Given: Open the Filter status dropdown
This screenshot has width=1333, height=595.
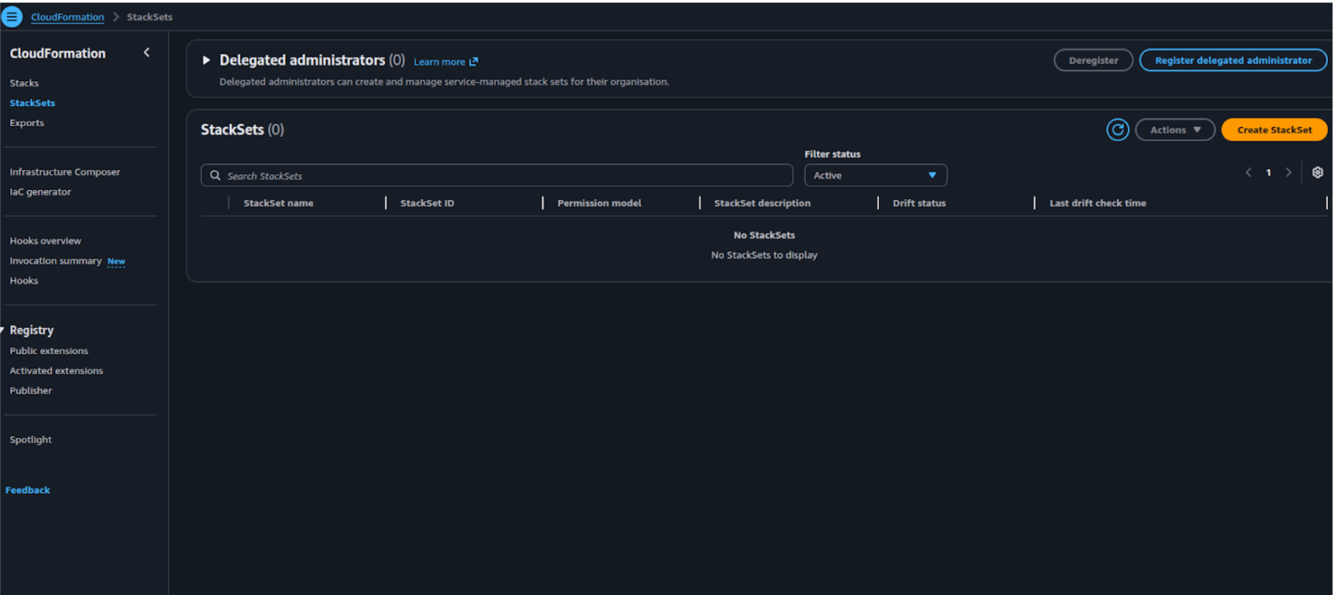Looking at the screenshot, I should click(875, 176).
